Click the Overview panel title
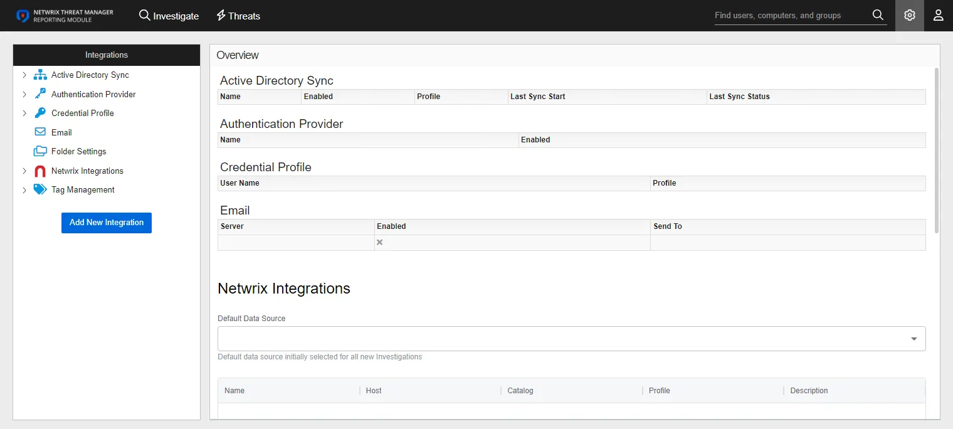The width and height of the screenshot is (953, 429). coord(238,55)
